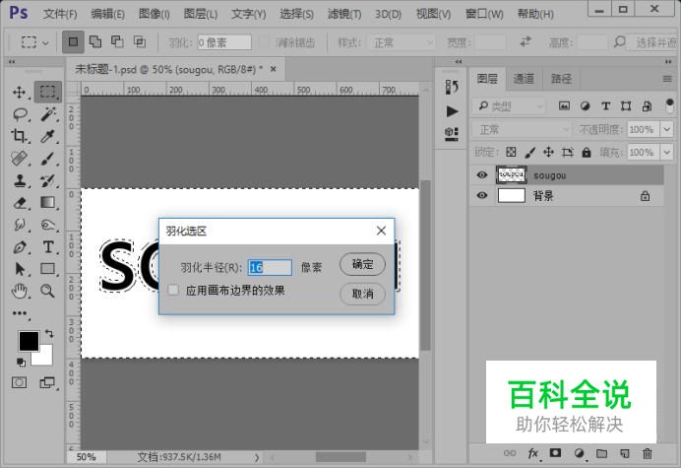
Task: Toggle Quick Mask mode
Action: click(x=19, y=382)
